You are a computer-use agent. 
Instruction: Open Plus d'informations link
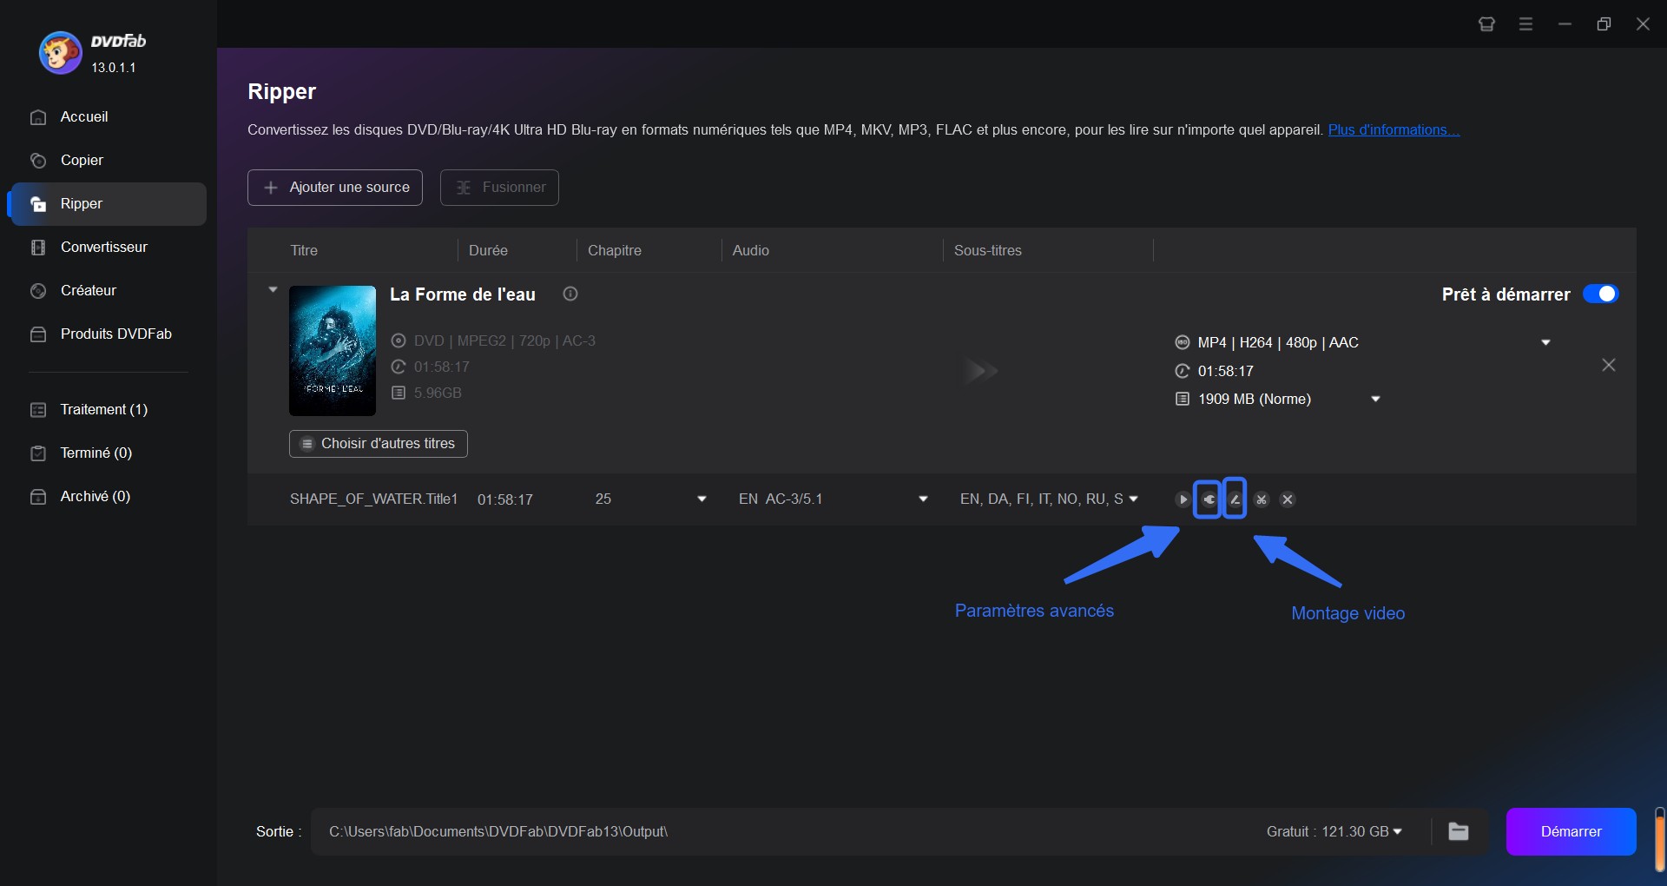[x=1394, y=129]
